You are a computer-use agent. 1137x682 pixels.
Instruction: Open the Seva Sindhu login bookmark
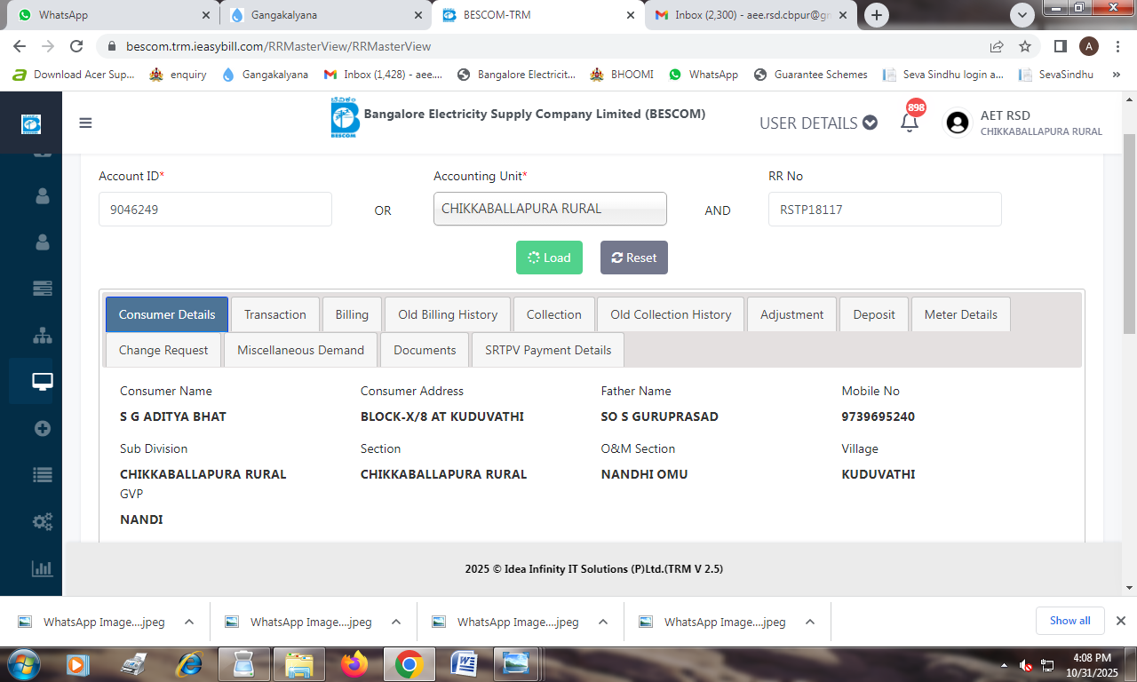point(943,75)
